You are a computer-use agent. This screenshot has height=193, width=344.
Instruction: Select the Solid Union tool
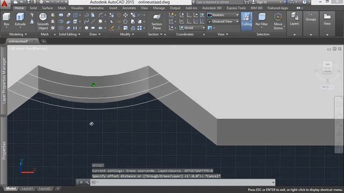pos(61,15)
